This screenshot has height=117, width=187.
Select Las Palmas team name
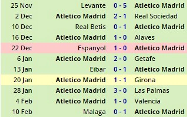pos(152,91)
